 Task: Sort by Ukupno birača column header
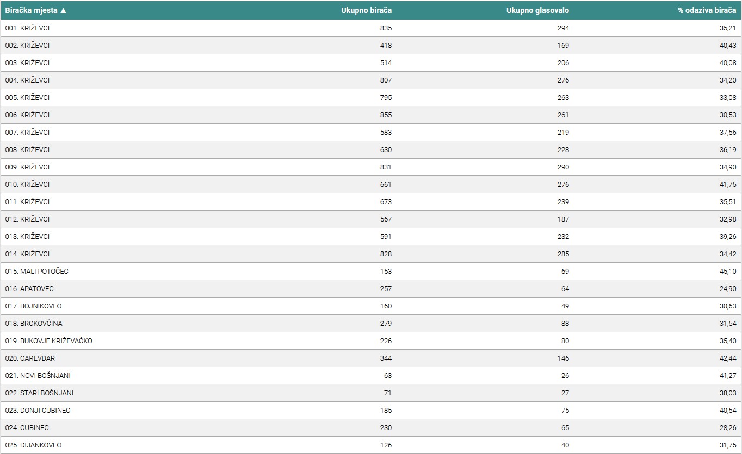[x=366, y=10]
